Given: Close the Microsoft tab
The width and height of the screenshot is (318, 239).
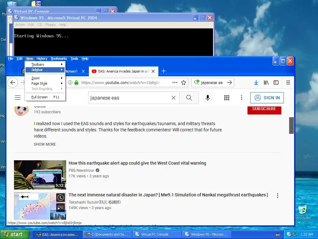Looking at the screenshot, I should coord(83,71).
